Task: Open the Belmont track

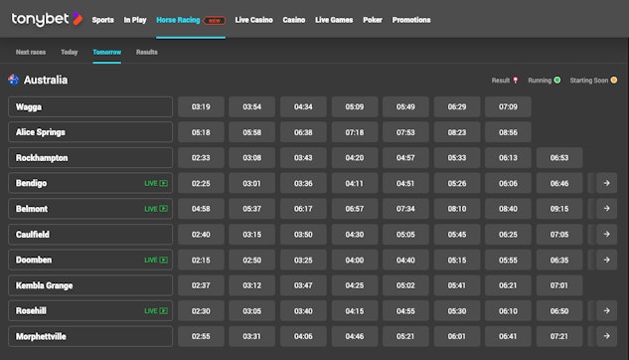Action: 90,209
